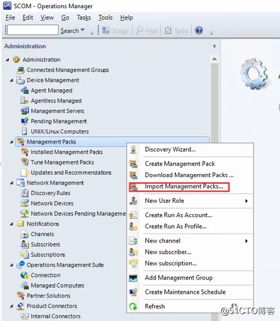
Task: Open the Edit menu
Action: tap(27, 18)
